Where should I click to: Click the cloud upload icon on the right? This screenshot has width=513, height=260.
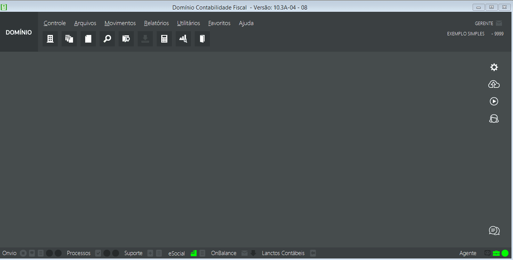(x=494, y=84)
